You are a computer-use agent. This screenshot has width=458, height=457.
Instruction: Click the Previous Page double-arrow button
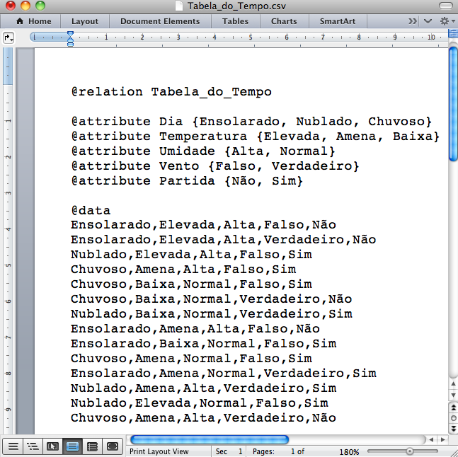point(452,407)
